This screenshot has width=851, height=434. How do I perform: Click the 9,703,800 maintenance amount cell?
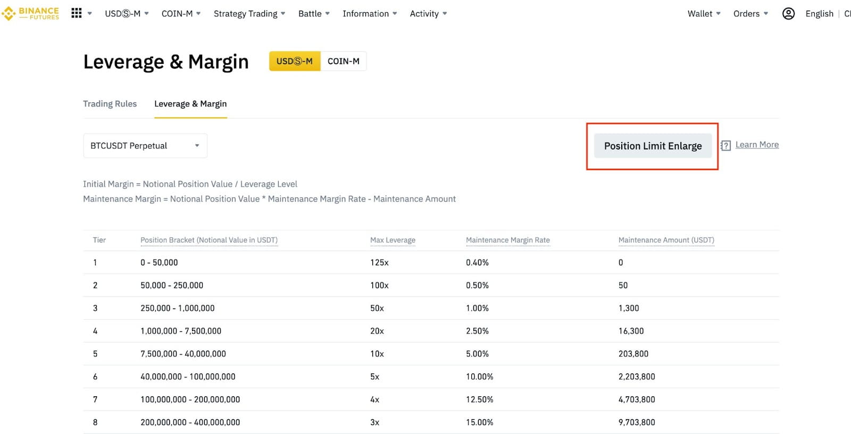(x=637, y=423)
